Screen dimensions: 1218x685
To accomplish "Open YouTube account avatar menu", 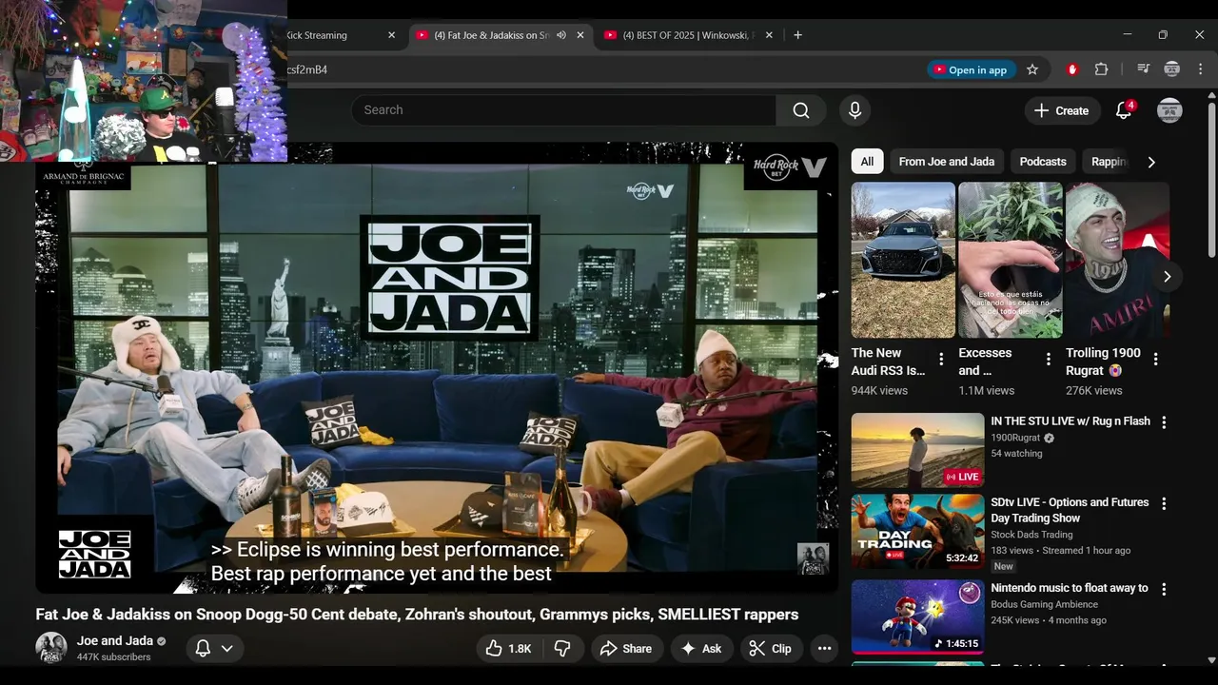I will click(x=1169, y=110).
